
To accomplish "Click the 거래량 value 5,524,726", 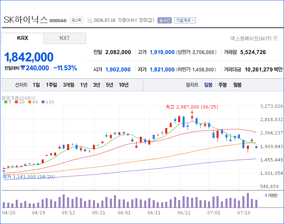I will [253, 52].
